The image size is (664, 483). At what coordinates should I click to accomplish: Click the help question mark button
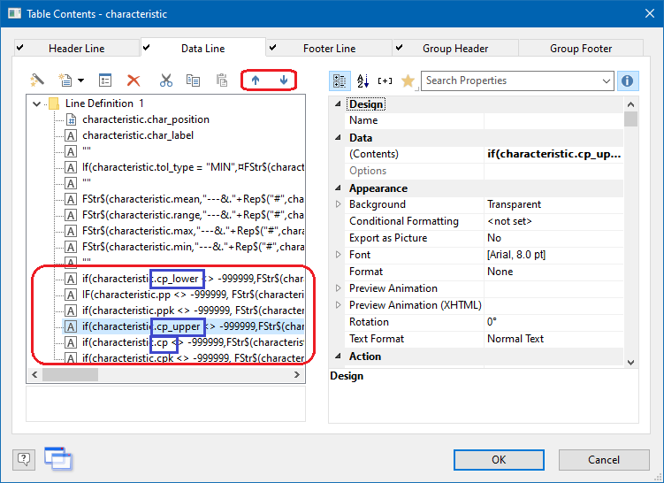click(24, 459)
